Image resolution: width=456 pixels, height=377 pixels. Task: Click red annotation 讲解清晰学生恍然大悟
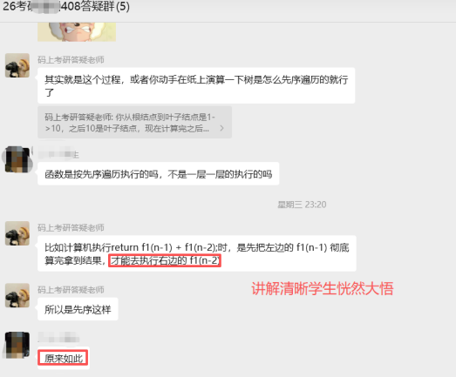click(323, 288)
